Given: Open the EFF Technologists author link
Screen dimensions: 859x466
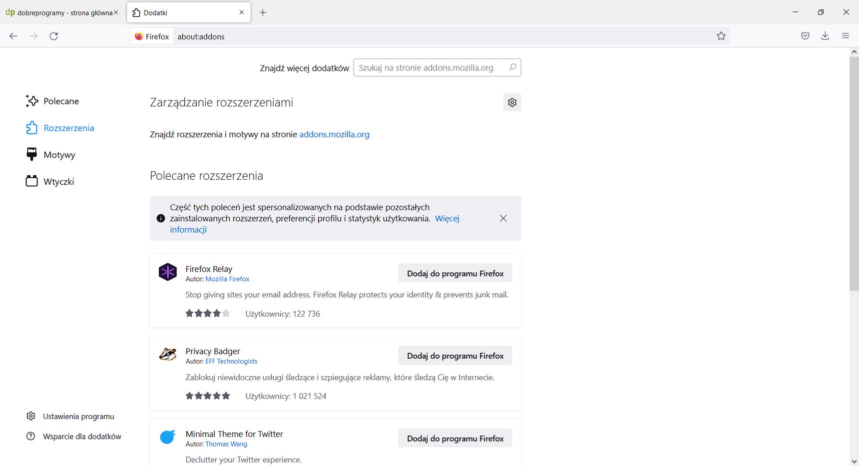Looking at the screenshot, I should (231, 362).
